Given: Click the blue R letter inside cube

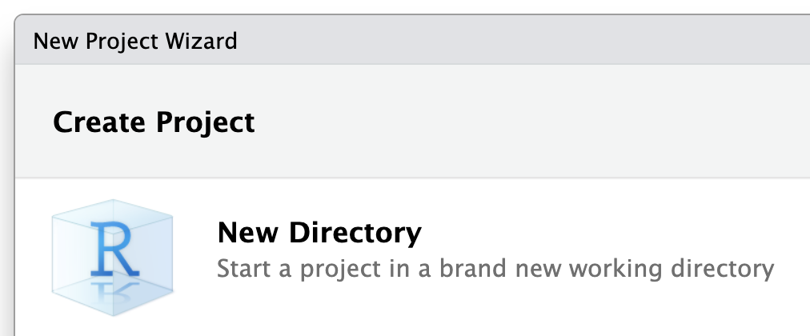Looking at the screenshot, I should coord(114,248).
